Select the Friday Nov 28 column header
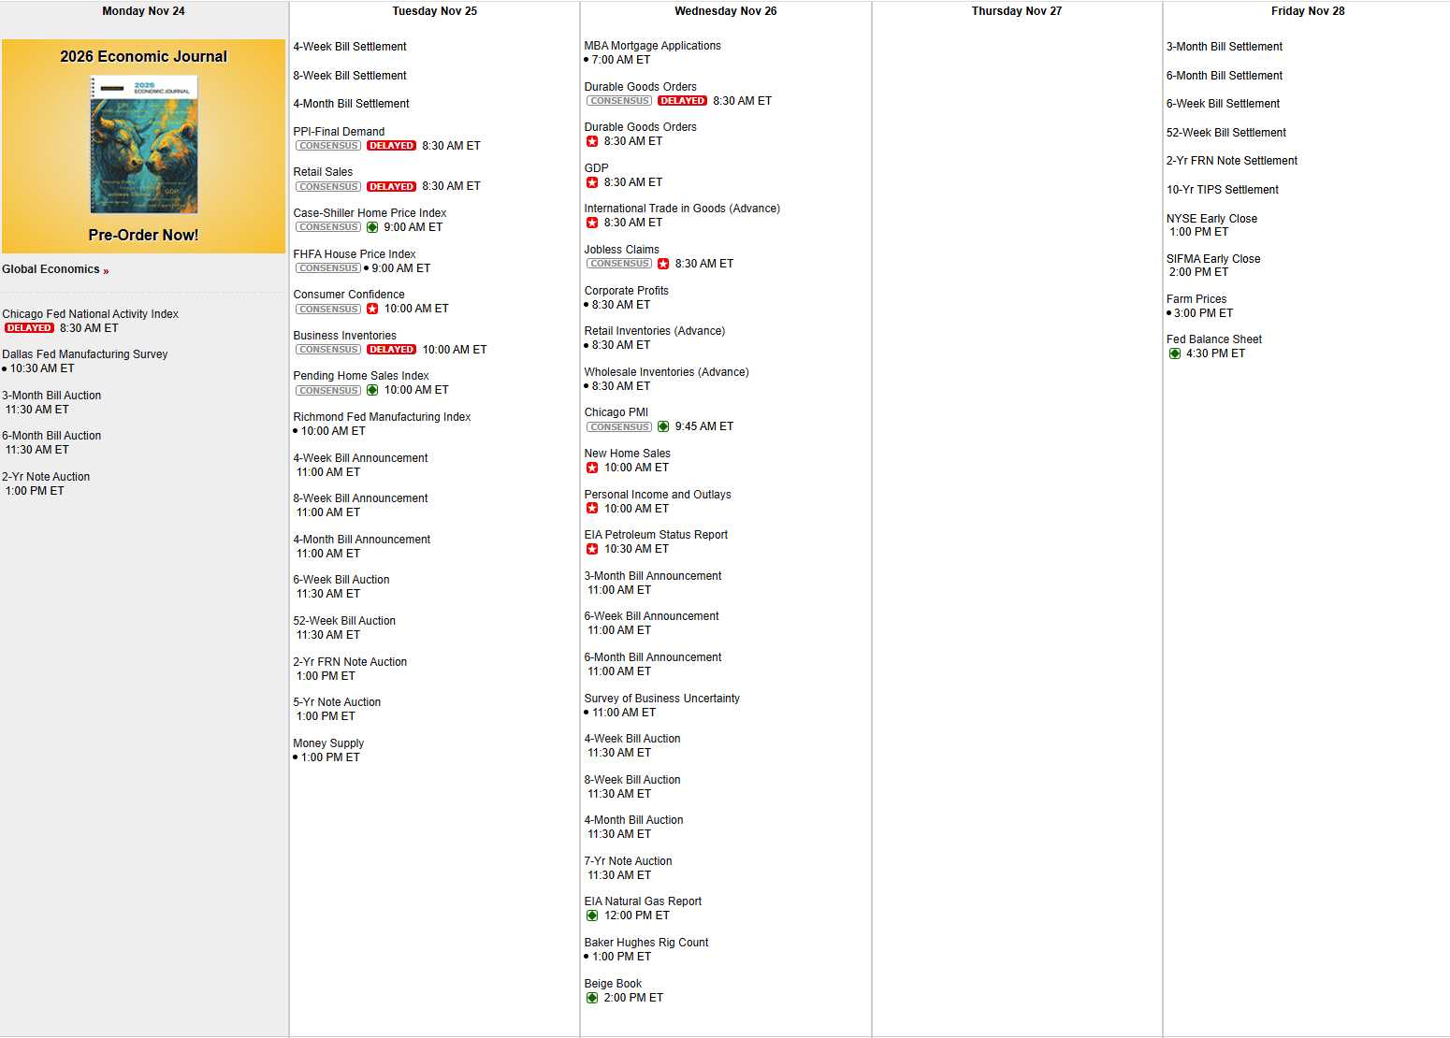 pos(1307,11)
